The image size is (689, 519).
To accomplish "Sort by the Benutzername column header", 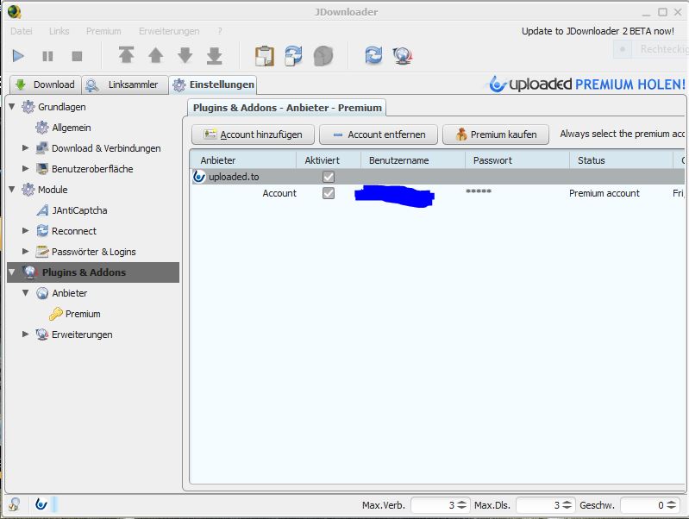I will pyautogui.click(x=413, y=160).
